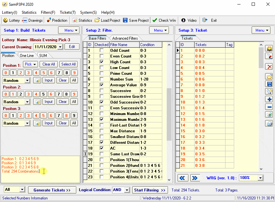
Task: Click the Position 1 statistics chart icon
Action: click(37, 80)
